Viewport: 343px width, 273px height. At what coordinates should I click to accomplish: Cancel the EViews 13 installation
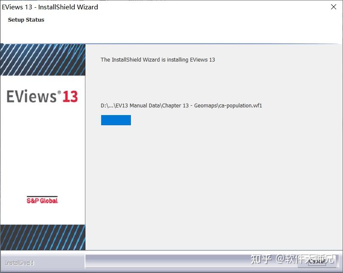pos(317,262)
